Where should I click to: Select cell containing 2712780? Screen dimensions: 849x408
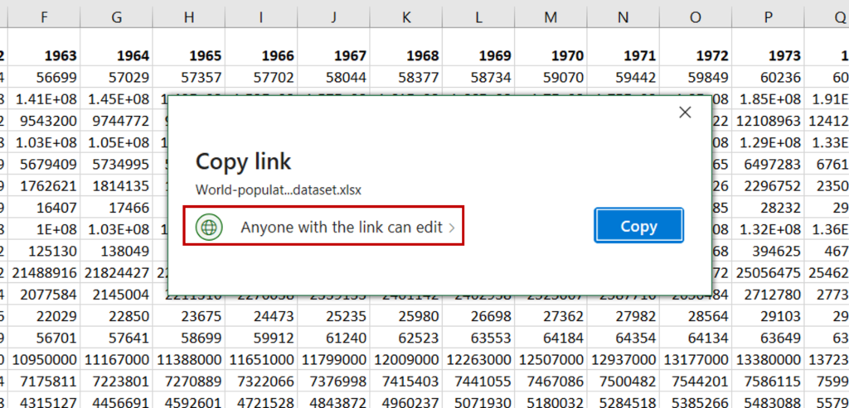(769, 295)
